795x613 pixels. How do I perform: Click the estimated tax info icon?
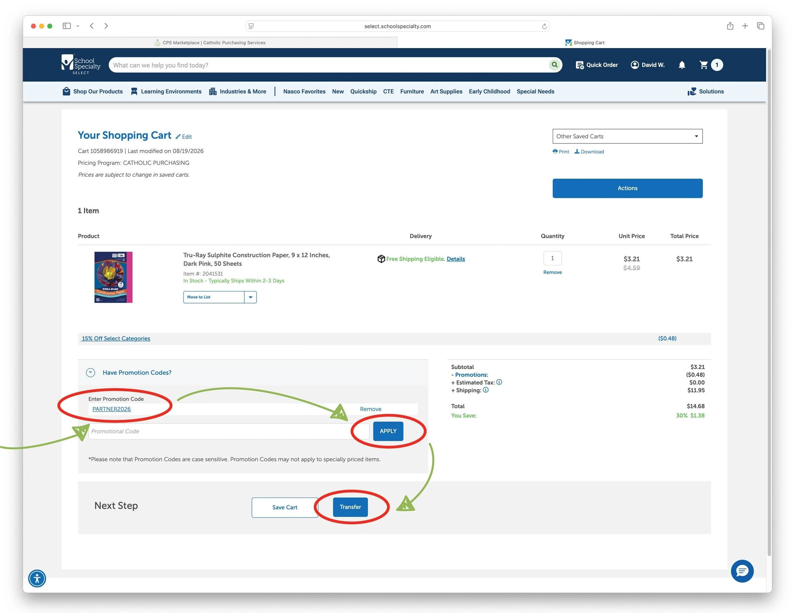coord(499,382)
